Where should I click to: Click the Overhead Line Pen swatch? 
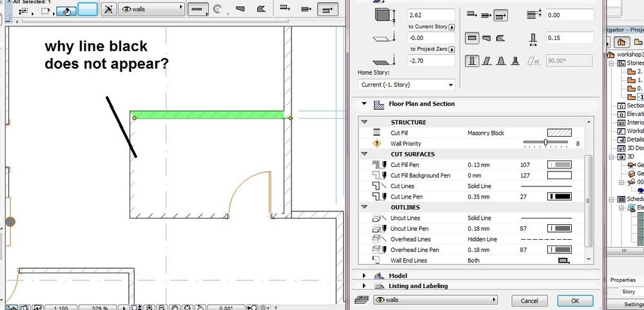point(560,249)
